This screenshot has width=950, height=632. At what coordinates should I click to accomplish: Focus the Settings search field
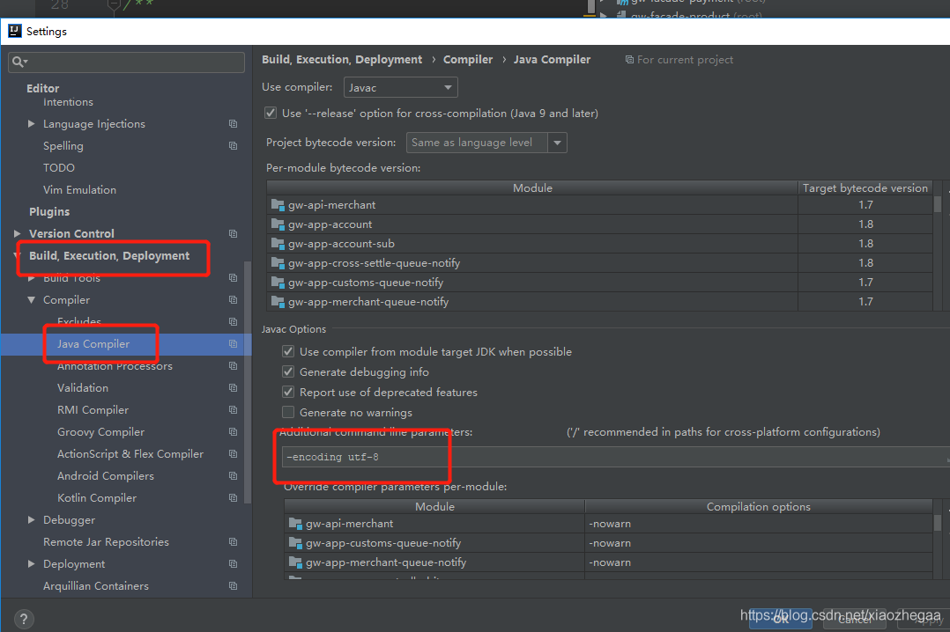pyautogui.click(x=127, y=62)
